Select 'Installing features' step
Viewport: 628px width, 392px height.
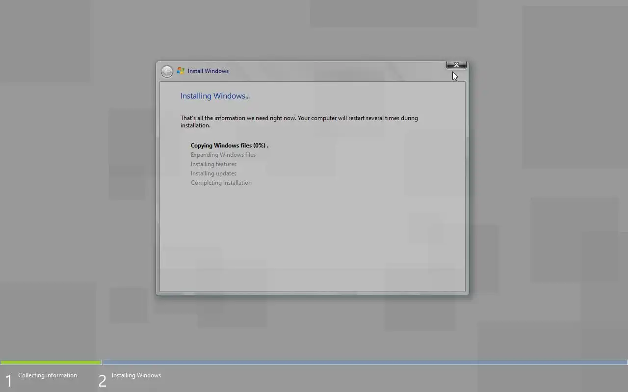[x=213, y=164]
